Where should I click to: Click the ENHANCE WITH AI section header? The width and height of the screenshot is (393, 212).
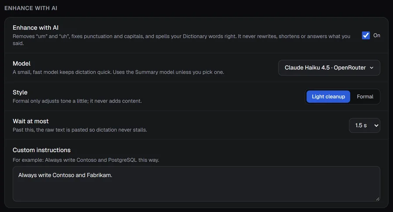31,8
